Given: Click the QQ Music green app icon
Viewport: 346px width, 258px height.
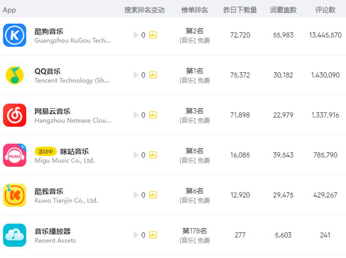Looking at the screenshot, I should 15,75.
